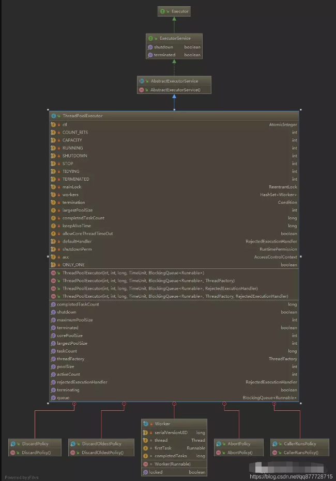Click the ReentrantLock type label
The width and height of the screenshot is (336, 481).
click(283, 187)
